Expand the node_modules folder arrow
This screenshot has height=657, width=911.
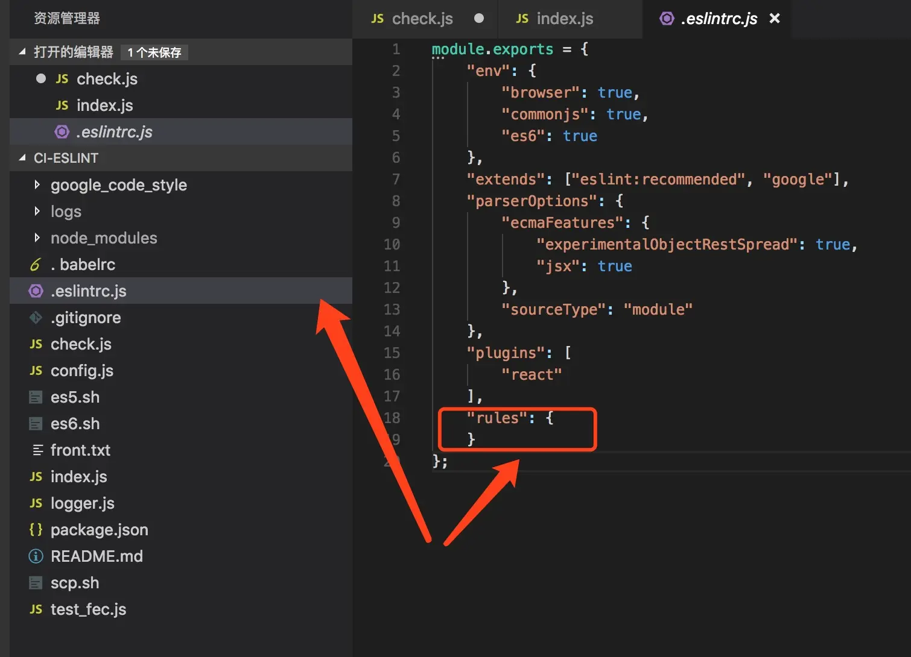[x=37, y=237]
